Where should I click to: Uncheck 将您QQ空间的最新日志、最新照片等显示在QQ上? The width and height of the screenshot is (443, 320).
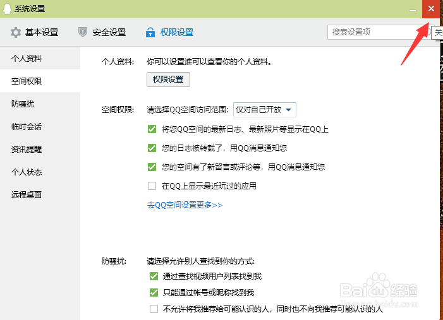pos(152,129)
